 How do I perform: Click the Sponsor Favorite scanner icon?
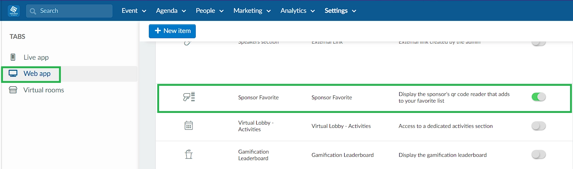(189, 98)
